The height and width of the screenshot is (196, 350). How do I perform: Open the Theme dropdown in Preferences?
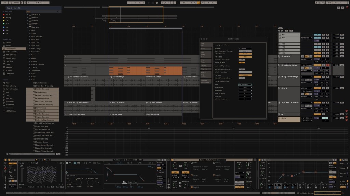245,85
